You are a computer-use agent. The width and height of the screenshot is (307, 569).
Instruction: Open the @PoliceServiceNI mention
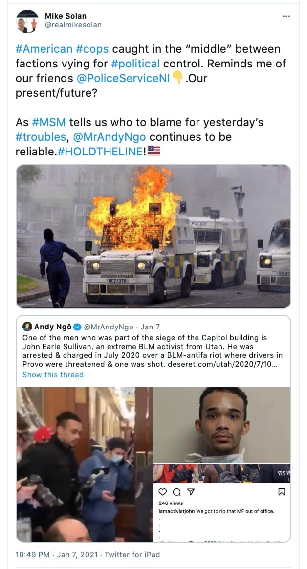click(123, 78)
